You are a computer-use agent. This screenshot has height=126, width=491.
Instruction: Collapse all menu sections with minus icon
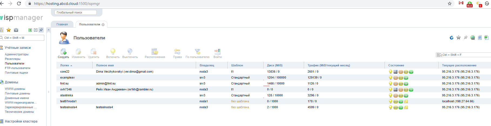tap(36, 30)
